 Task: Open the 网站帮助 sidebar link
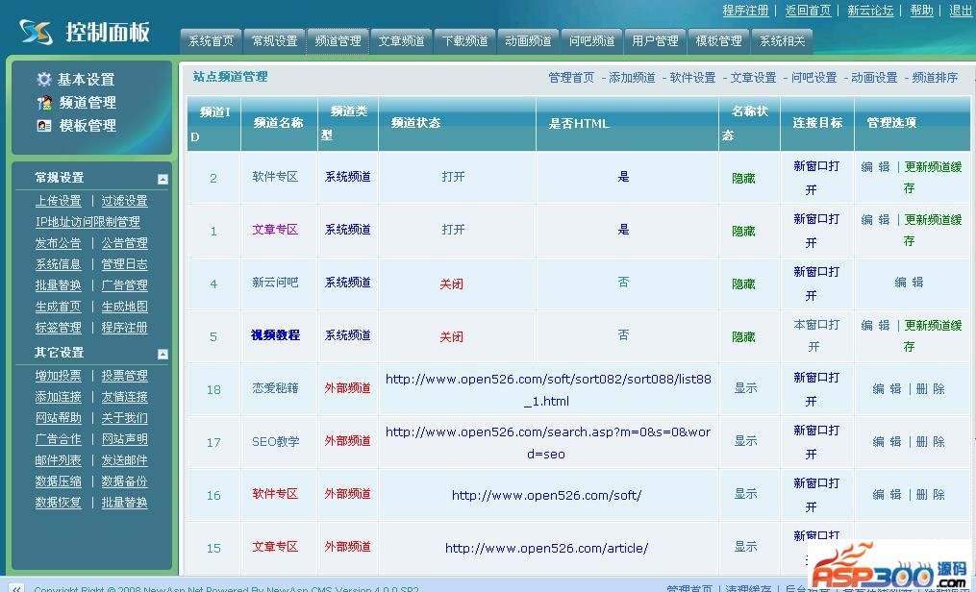[x=59, y=418]
